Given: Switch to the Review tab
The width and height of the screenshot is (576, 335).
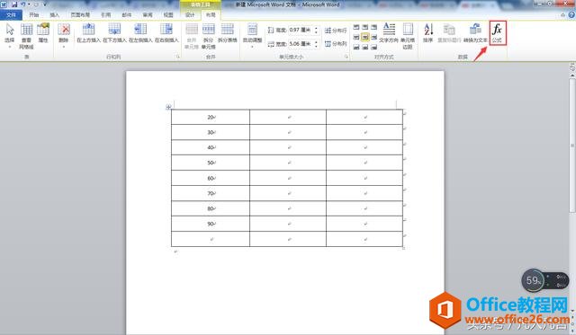Looking at the screenshot, I should 148,14.
